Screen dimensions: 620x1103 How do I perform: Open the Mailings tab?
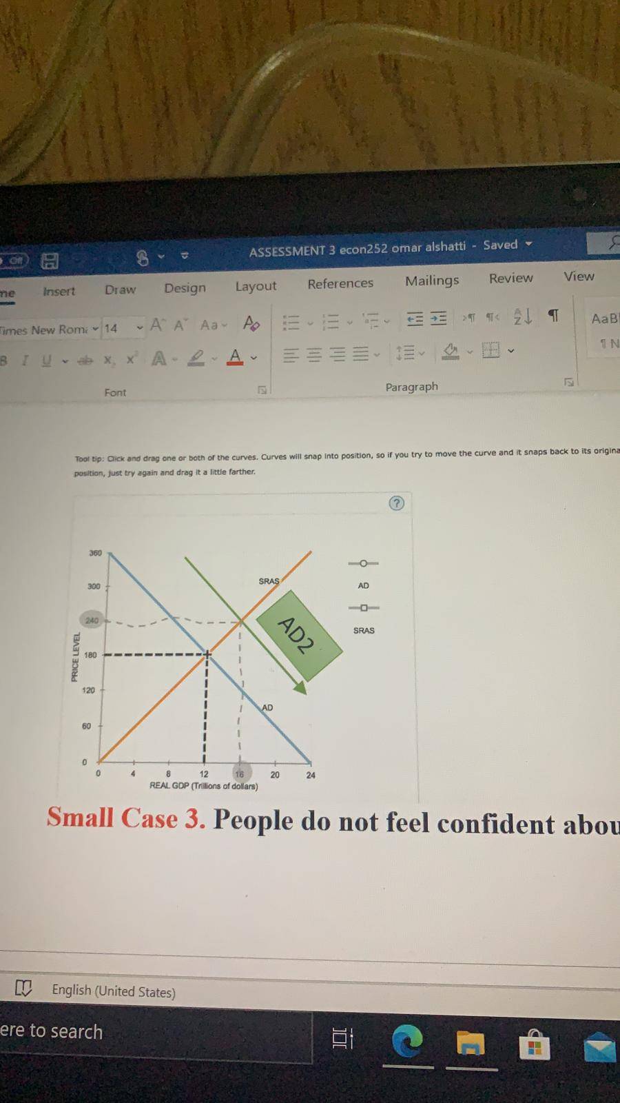coord(432,281)
